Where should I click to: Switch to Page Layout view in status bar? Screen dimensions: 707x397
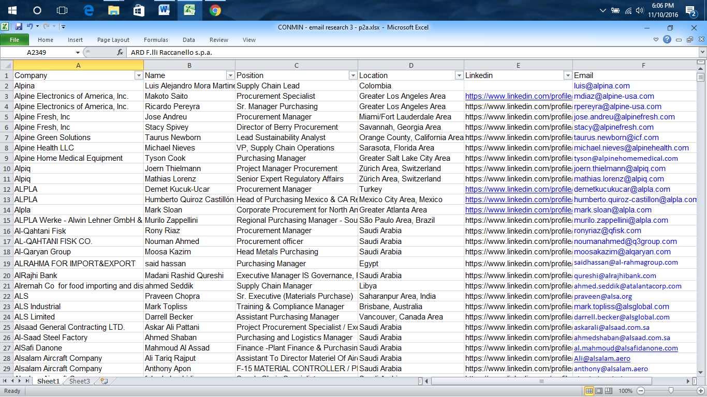[x=599, y=391]
